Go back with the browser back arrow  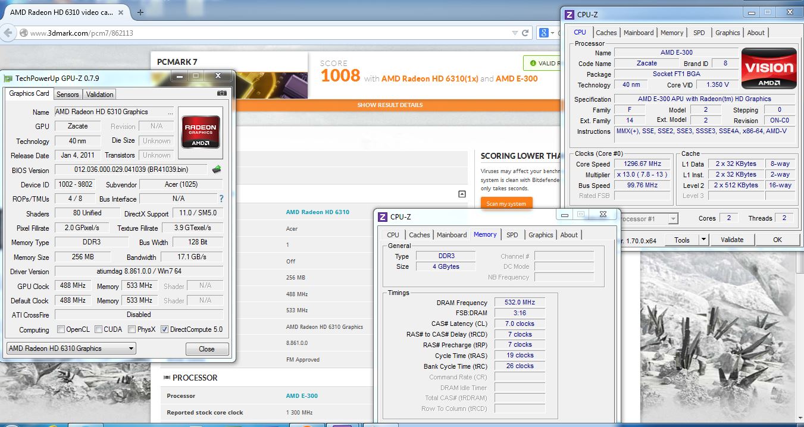8,33
